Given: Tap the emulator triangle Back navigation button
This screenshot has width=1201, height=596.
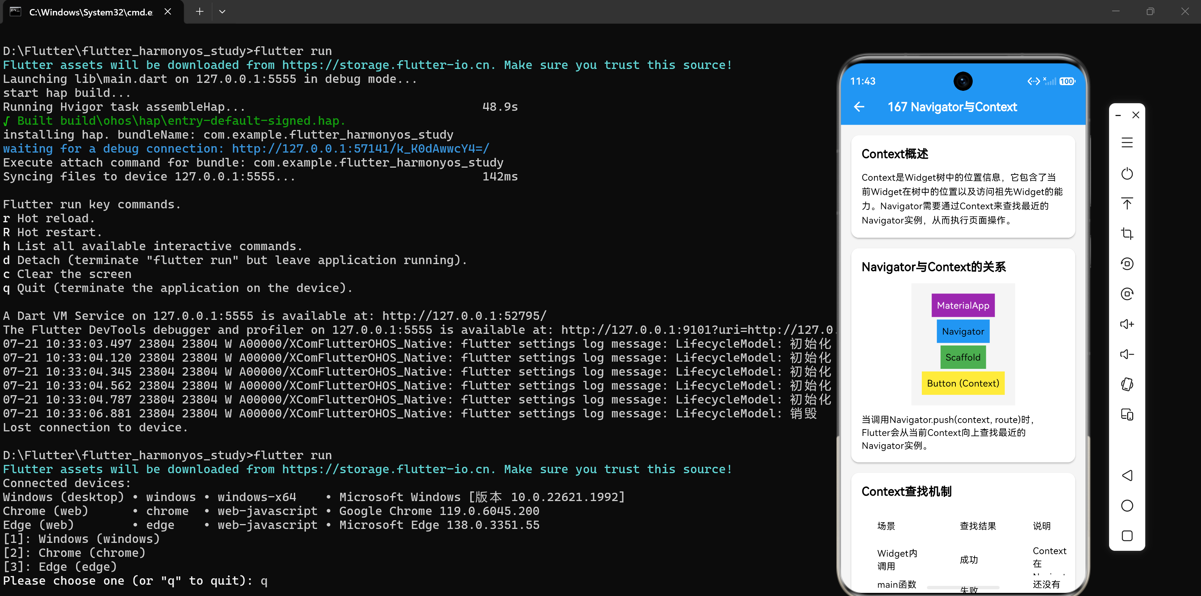Looking at the screenshot, I should (x=1127, y=475).
